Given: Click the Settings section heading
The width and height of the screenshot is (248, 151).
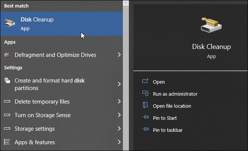Looking at the screenshot, I should (x=13, y=68).
